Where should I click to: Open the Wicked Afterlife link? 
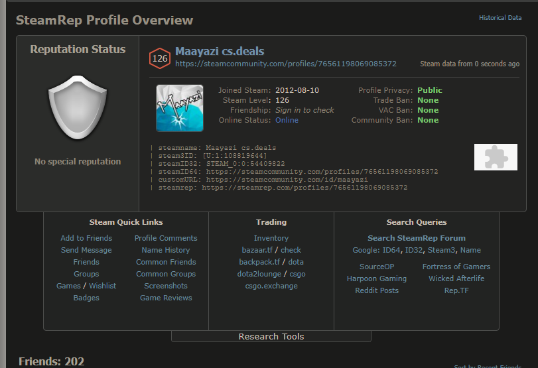coord(456,278)
